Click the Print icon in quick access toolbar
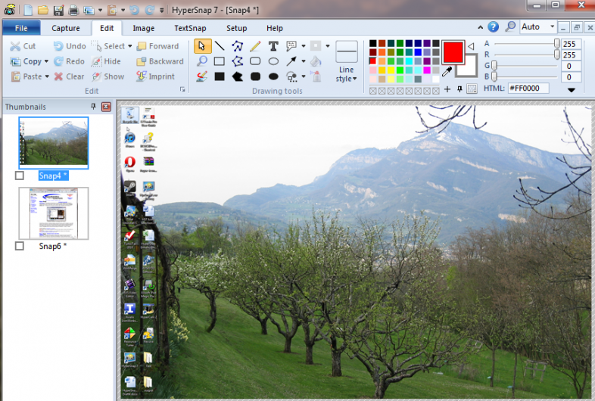Viewport: 595px width, 401px height. (73, 10)
